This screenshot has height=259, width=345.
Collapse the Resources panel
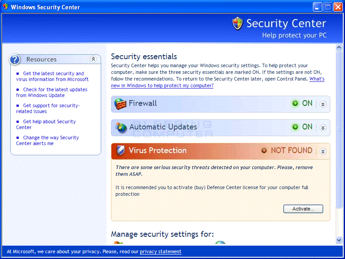[93, 59]
